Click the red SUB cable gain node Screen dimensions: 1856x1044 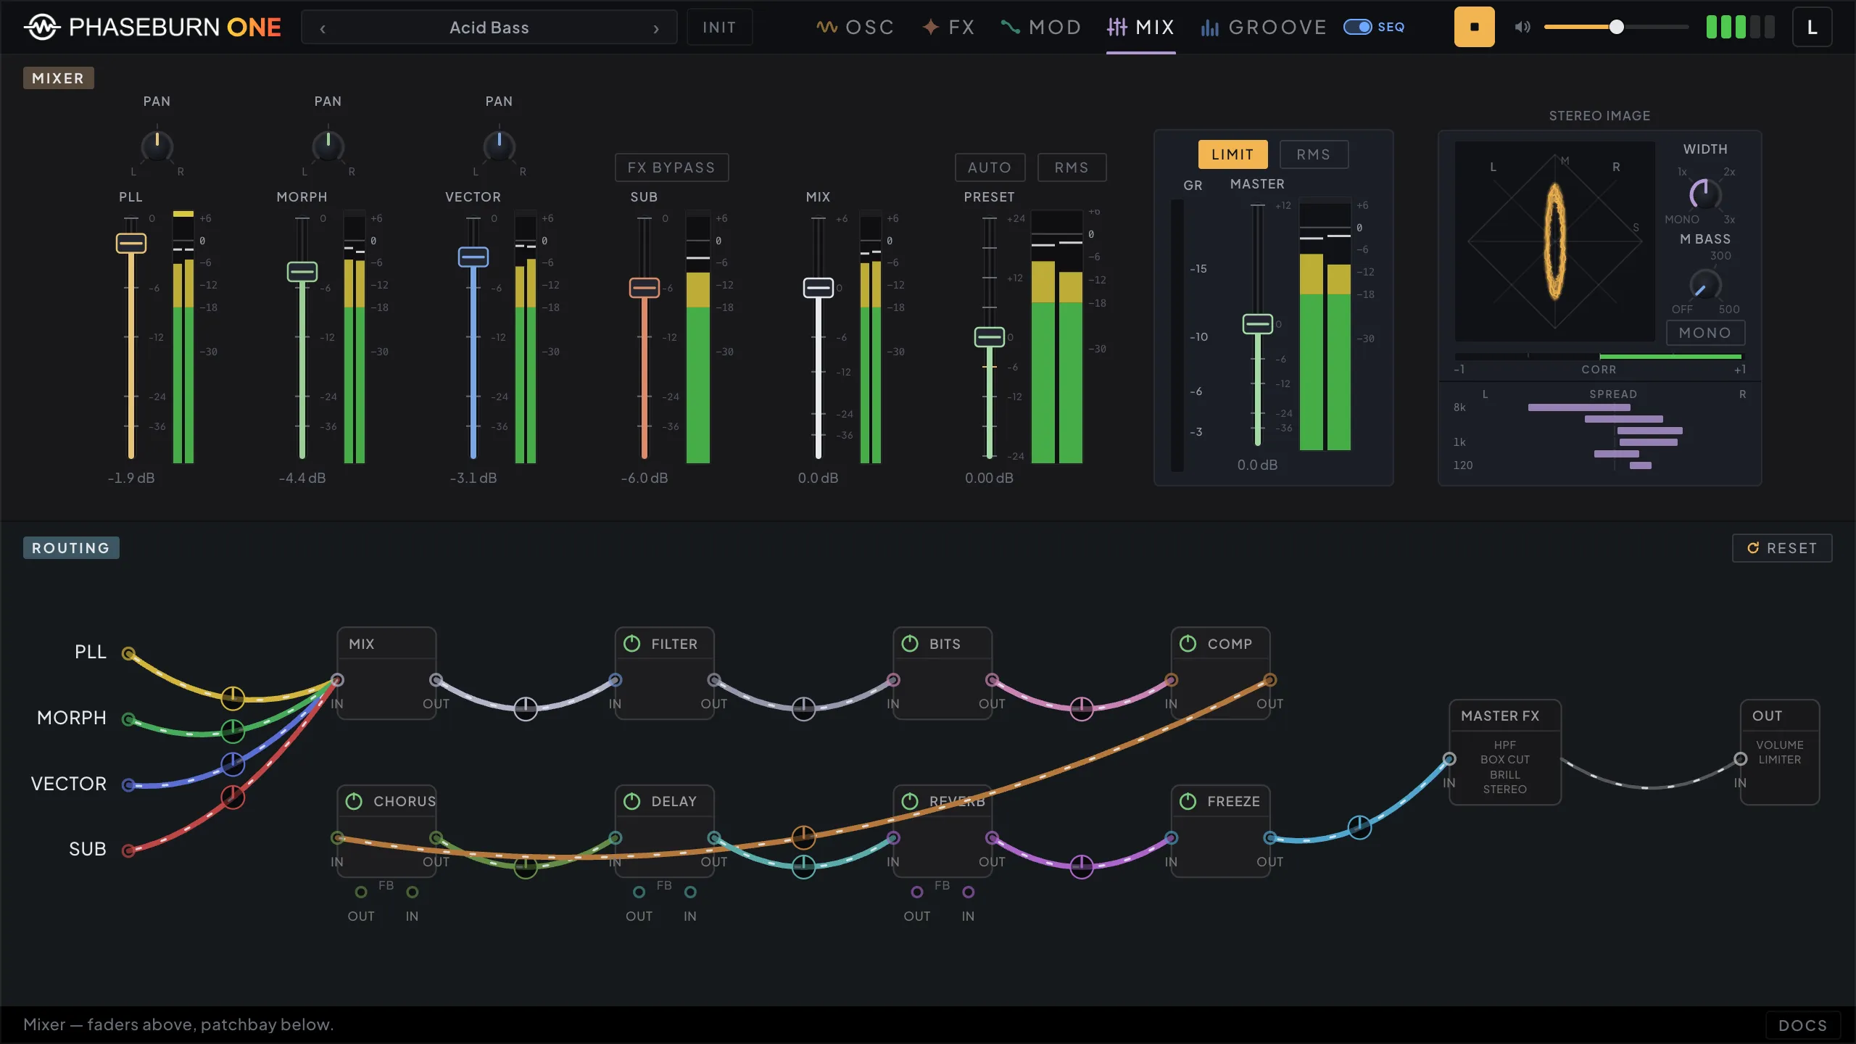(x=233, y=797)
